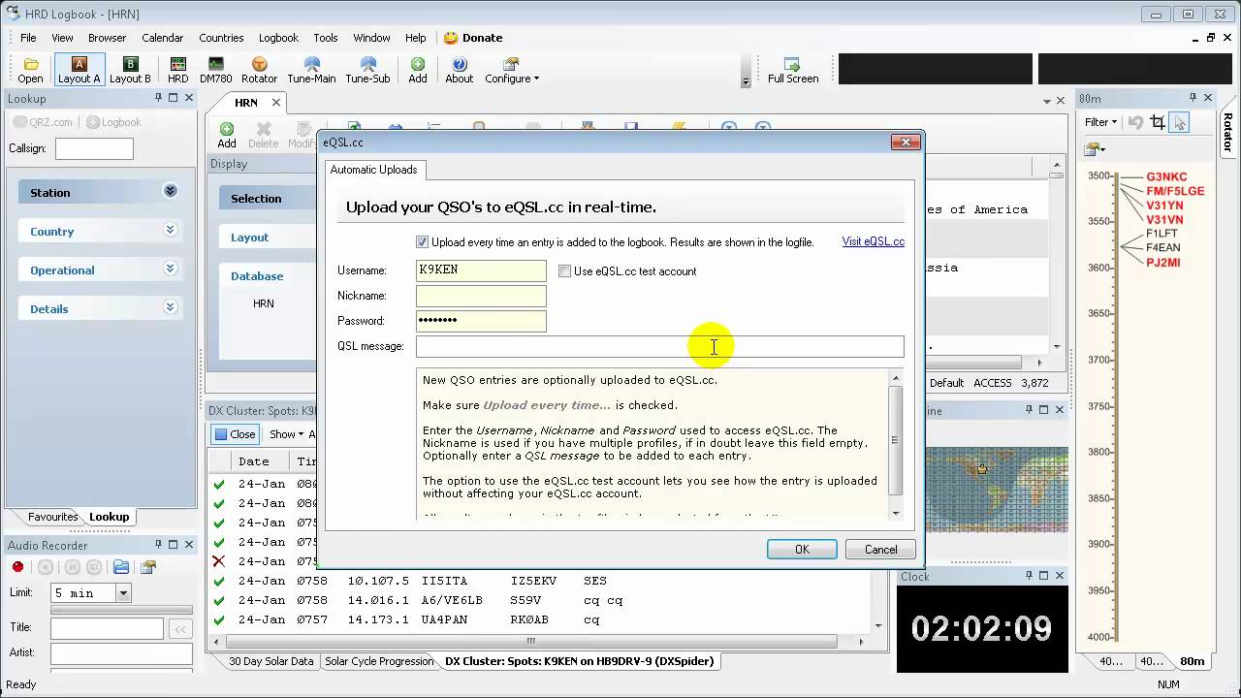Screen dimensions: 1241x698
Task: Switch to the 30 Day Solar Data tab
Action: point(271,661)
